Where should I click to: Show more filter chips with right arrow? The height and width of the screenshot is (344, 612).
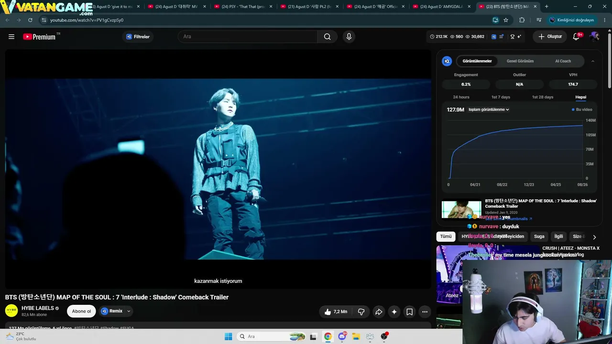(x=594, y=237)
